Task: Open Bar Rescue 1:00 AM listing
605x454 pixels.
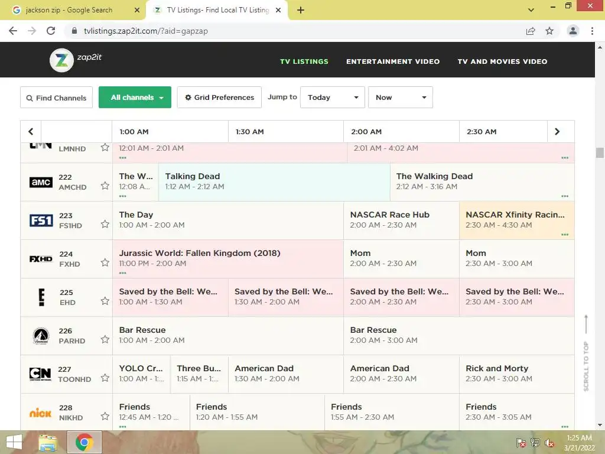Action: pos(227,336)
